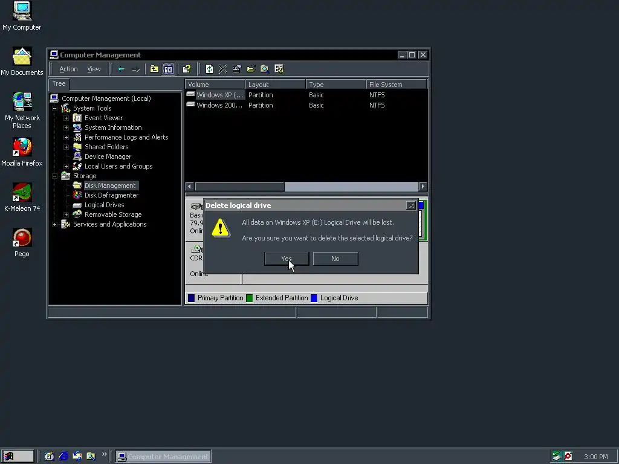Click the last toolbar icon after Explore
The image size is (619, 464).
(x=279, y=69)
